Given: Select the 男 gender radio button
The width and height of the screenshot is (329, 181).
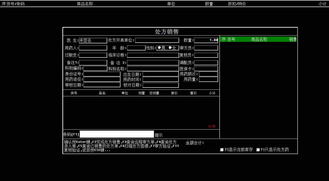Looking at the screenshot, I should pos(159,48).
